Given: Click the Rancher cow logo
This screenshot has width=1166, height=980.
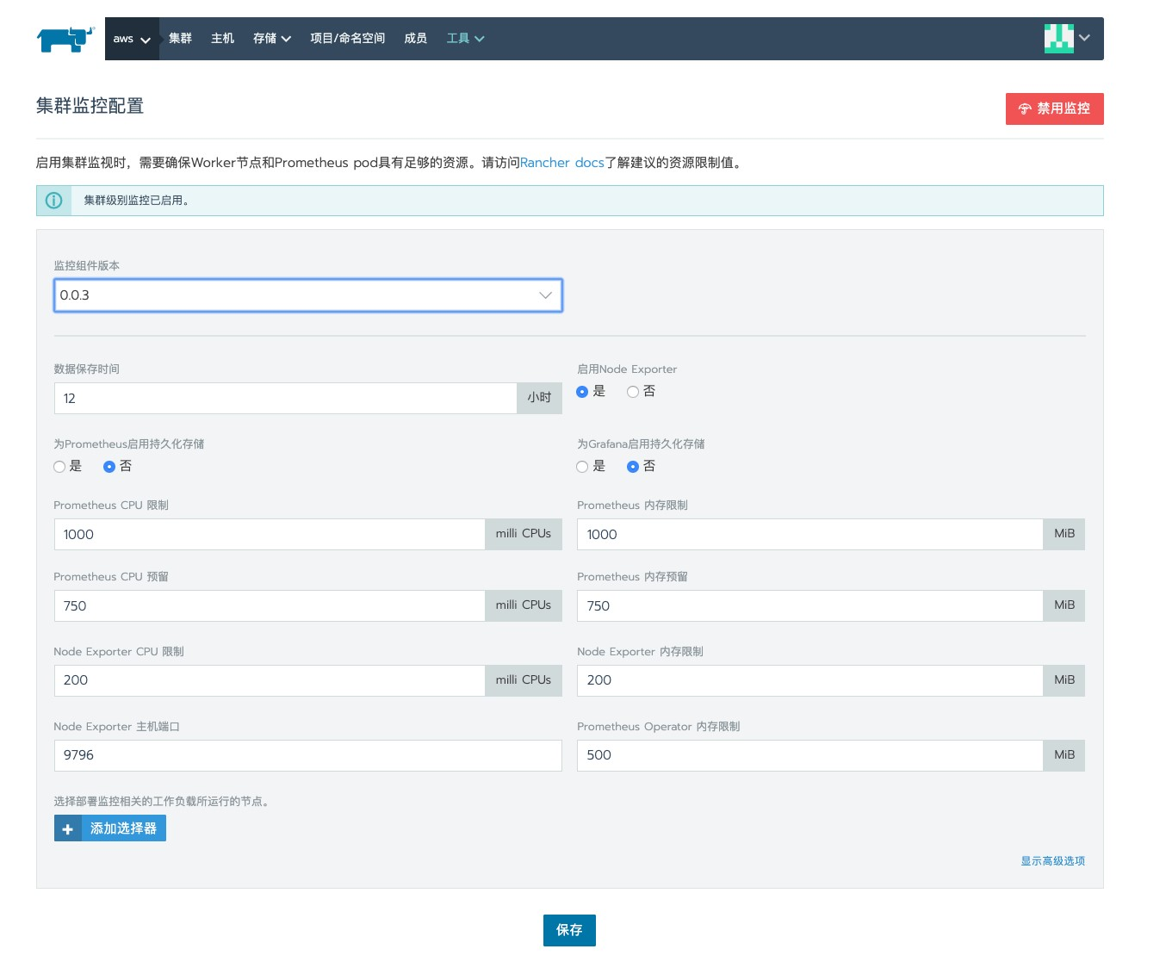Looking at the screenshot, I should (x=65, y=39).
